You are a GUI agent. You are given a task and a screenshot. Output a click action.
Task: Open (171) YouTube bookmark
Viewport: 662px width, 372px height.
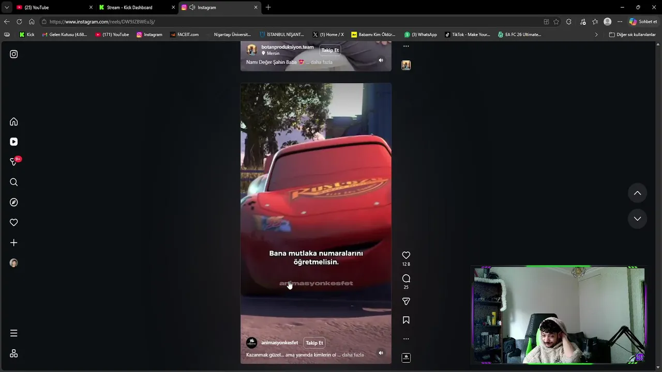[112, 35]
